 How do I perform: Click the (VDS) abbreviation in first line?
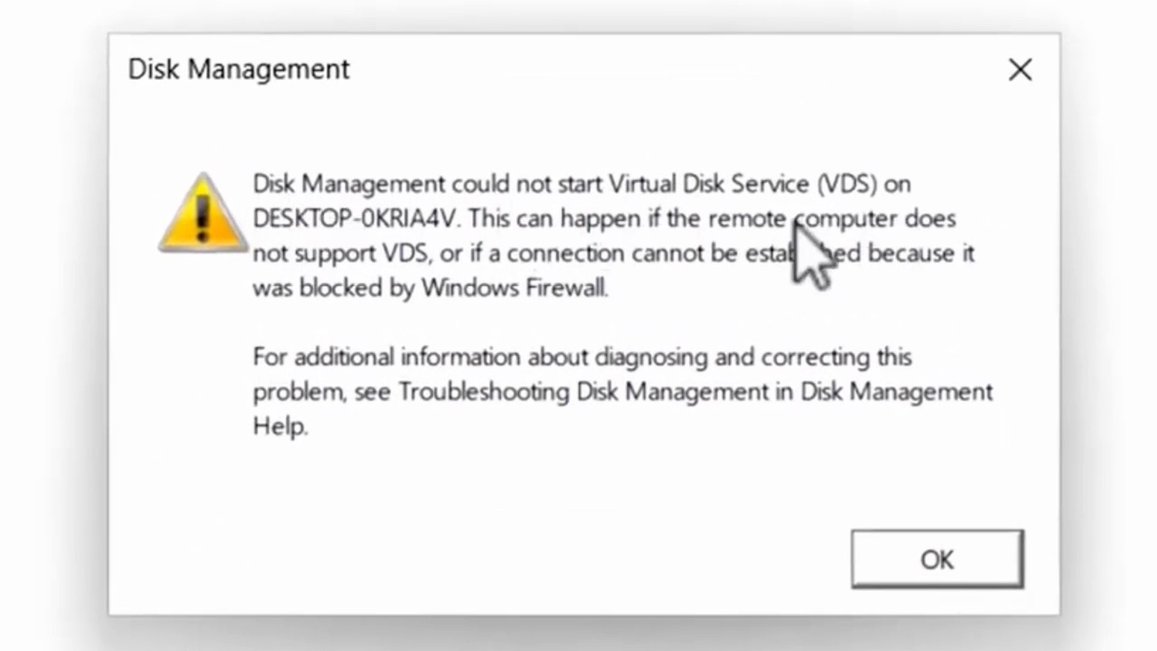847,184
